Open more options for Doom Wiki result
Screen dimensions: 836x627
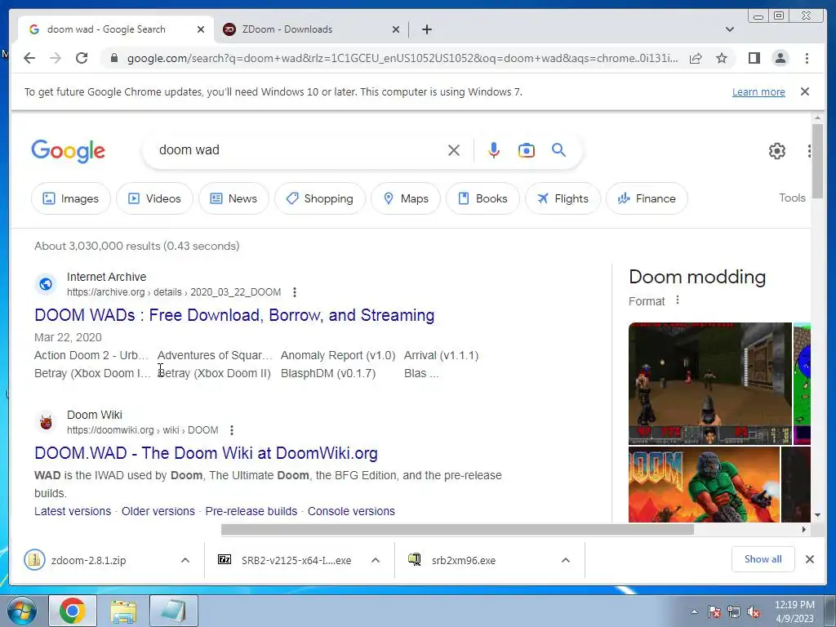[231, 429]
